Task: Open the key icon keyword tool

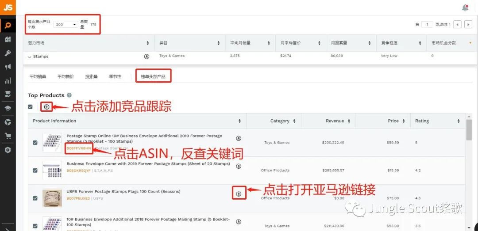Action: click(8, 53)
